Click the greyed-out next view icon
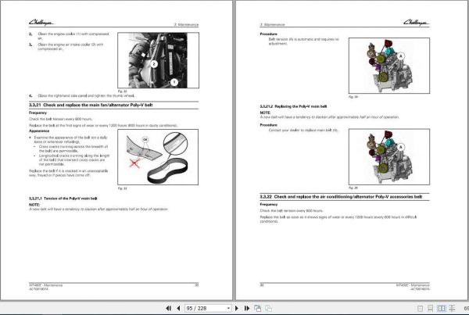The height and width of the screenshot is (315, 469). click(x=269, y=308)
